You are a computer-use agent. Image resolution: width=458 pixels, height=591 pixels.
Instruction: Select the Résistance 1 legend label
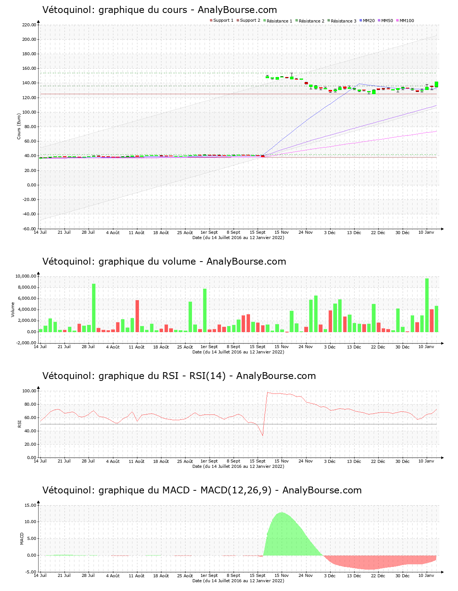coord(279,21)
